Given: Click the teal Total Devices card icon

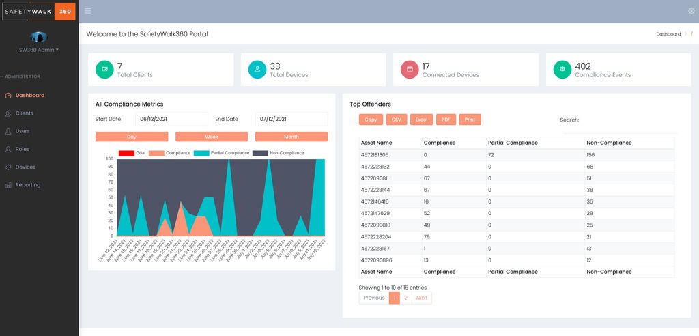Looking at the screenshot, I should (x=257, y=70).
